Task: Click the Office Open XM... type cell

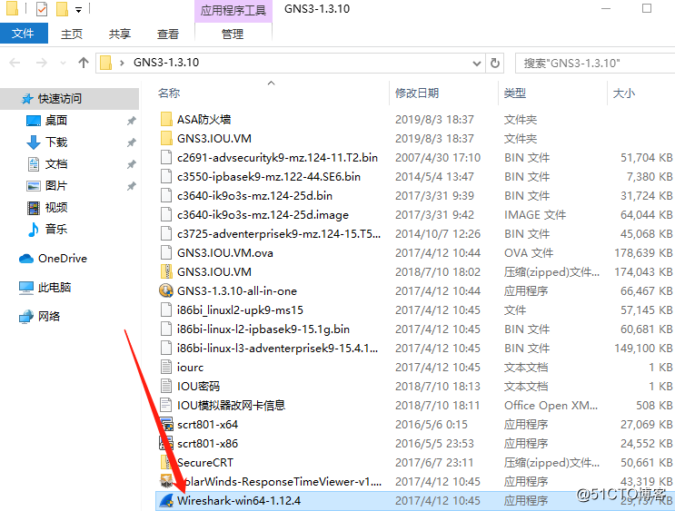Action: (x=551, y=405)
